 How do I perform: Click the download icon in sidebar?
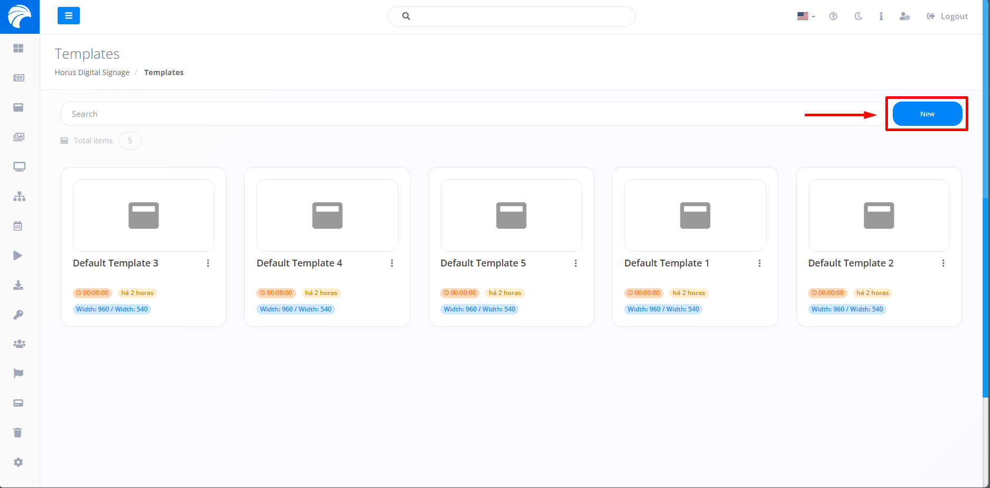(18, 286)
